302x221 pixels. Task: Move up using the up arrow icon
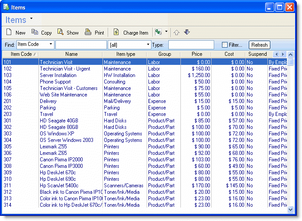[x=176, y=32]
